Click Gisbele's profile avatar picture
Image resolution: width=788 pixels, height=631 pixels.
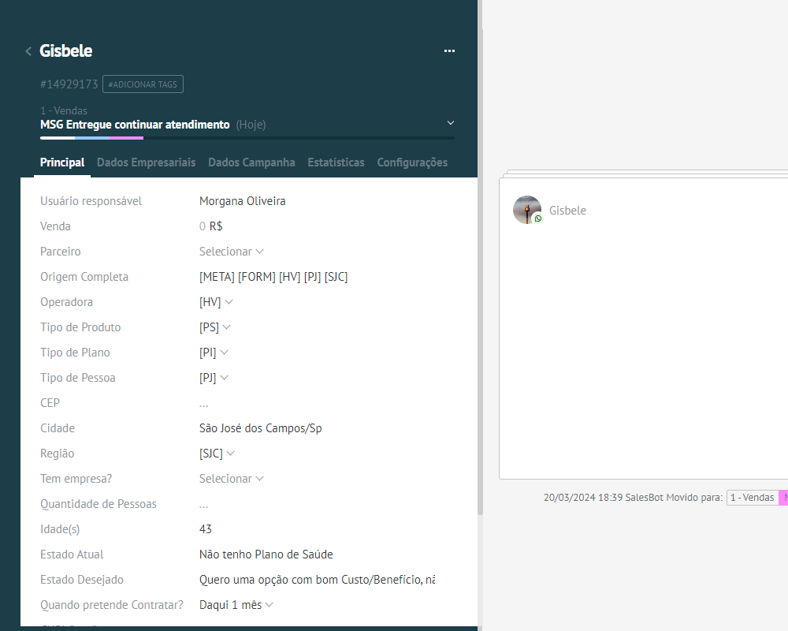pyautogui.click(x=526, y=209)
